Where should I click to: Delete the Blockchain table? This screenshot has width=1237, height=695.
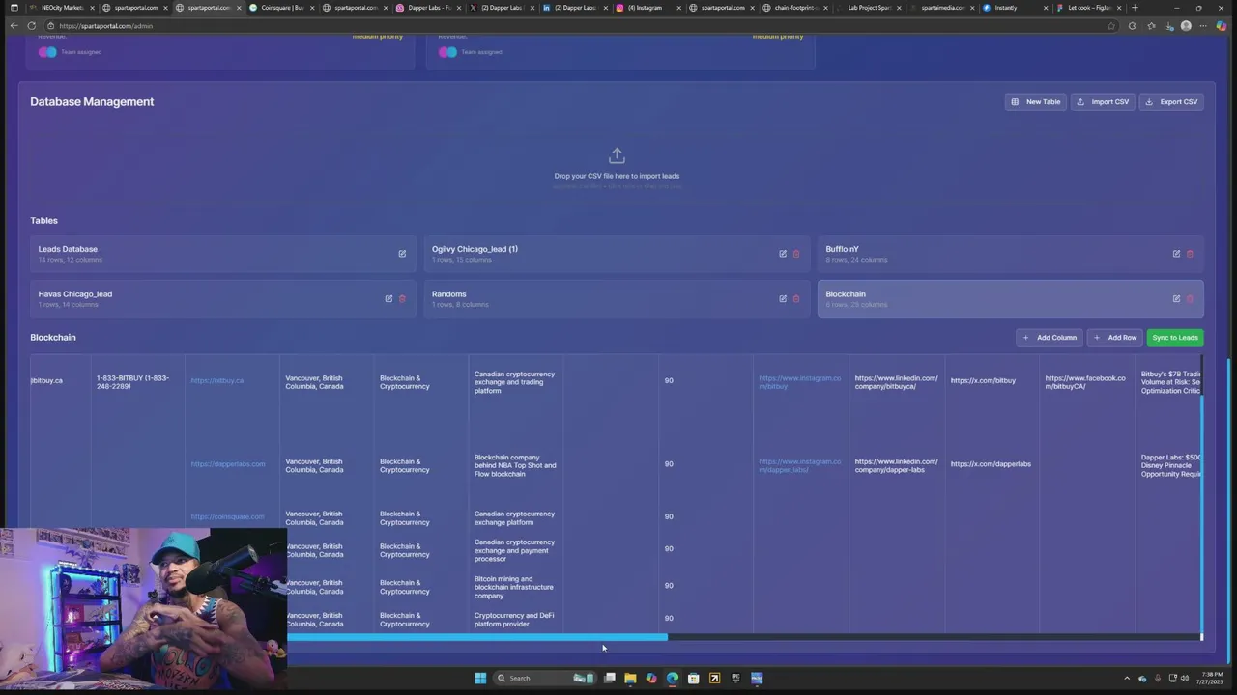(x=1190, y=298)
